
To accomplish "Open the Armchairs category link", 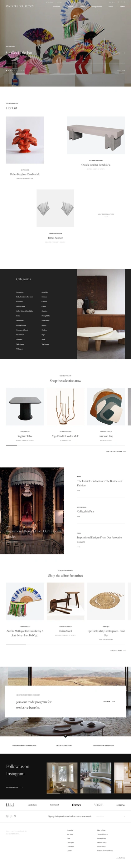I will click(x=45, y=292).
